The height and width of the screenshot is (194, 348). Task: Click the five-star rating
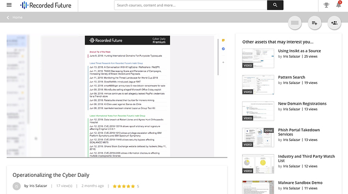point(124,186)
